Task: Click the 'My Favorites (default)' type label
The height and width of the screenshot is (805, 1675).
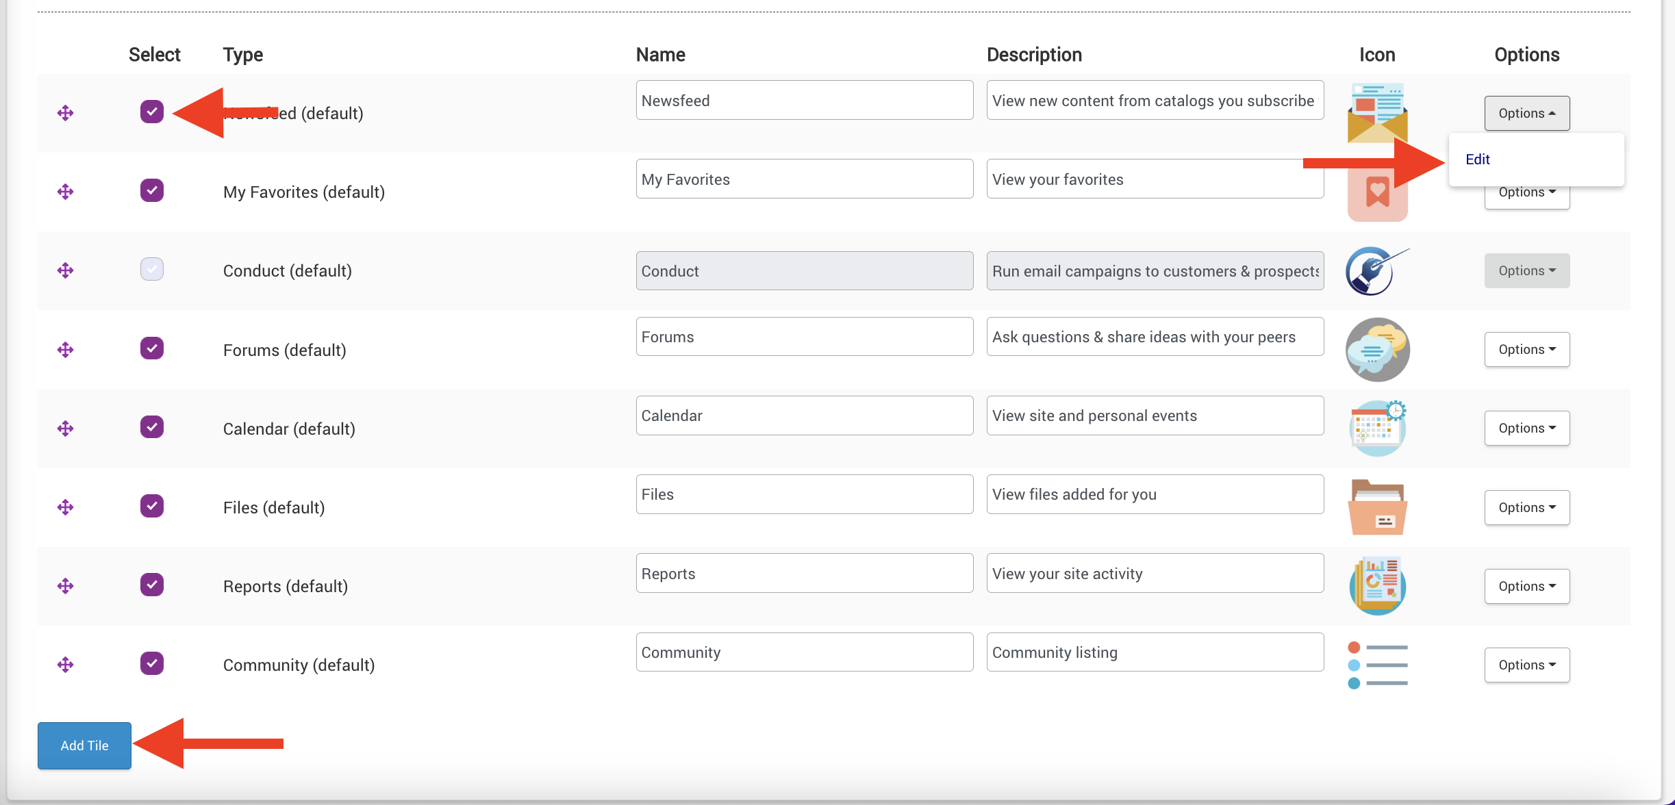Action: point(304,192)
